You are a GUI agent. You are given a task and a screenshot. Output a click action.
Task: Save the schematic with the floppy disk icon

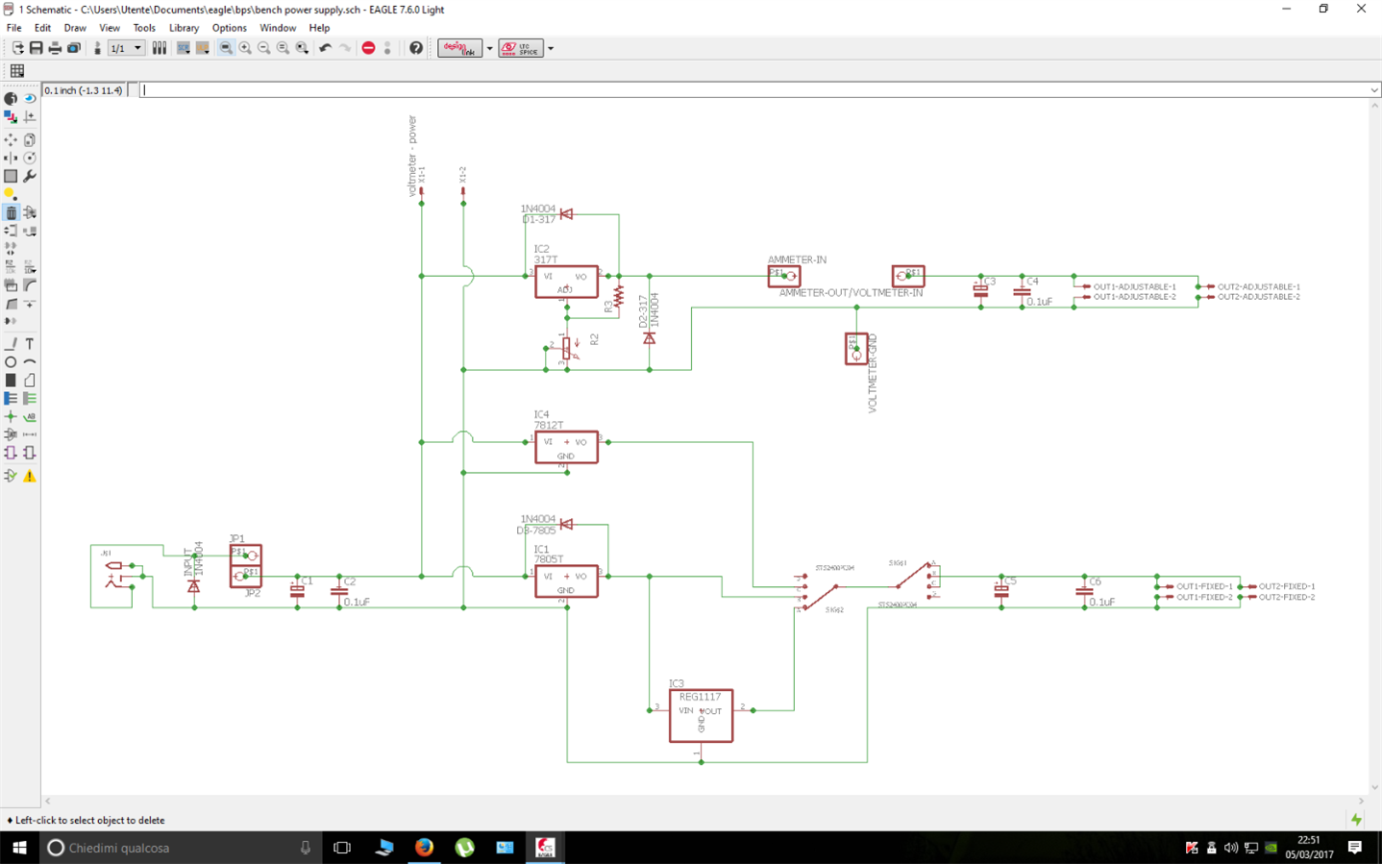coord(36,48)
